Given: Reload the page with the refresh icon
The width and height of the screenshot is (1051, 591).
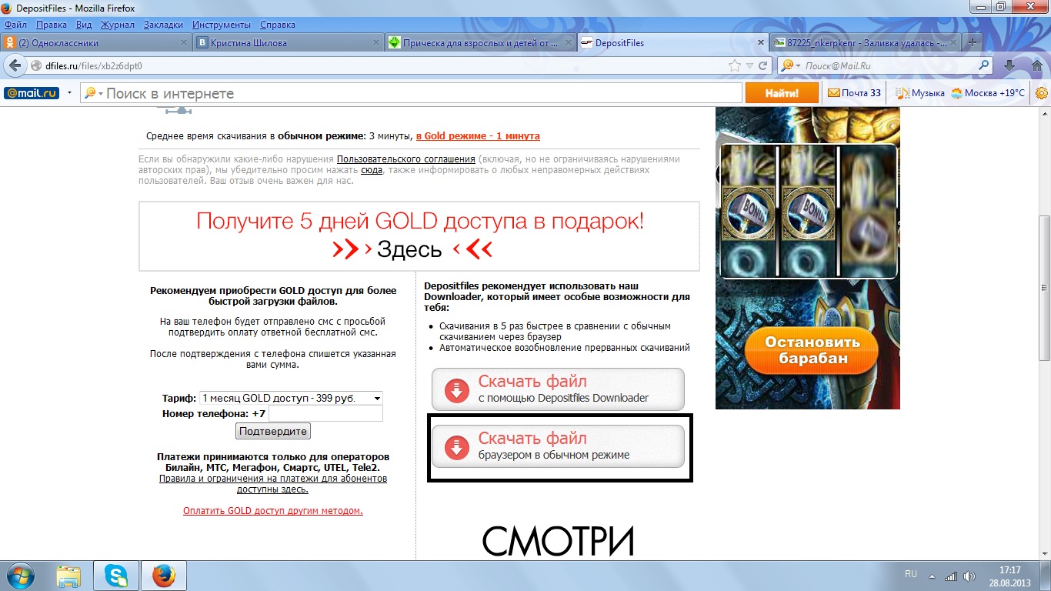Looking at the screenshot, I should [763, 65].
